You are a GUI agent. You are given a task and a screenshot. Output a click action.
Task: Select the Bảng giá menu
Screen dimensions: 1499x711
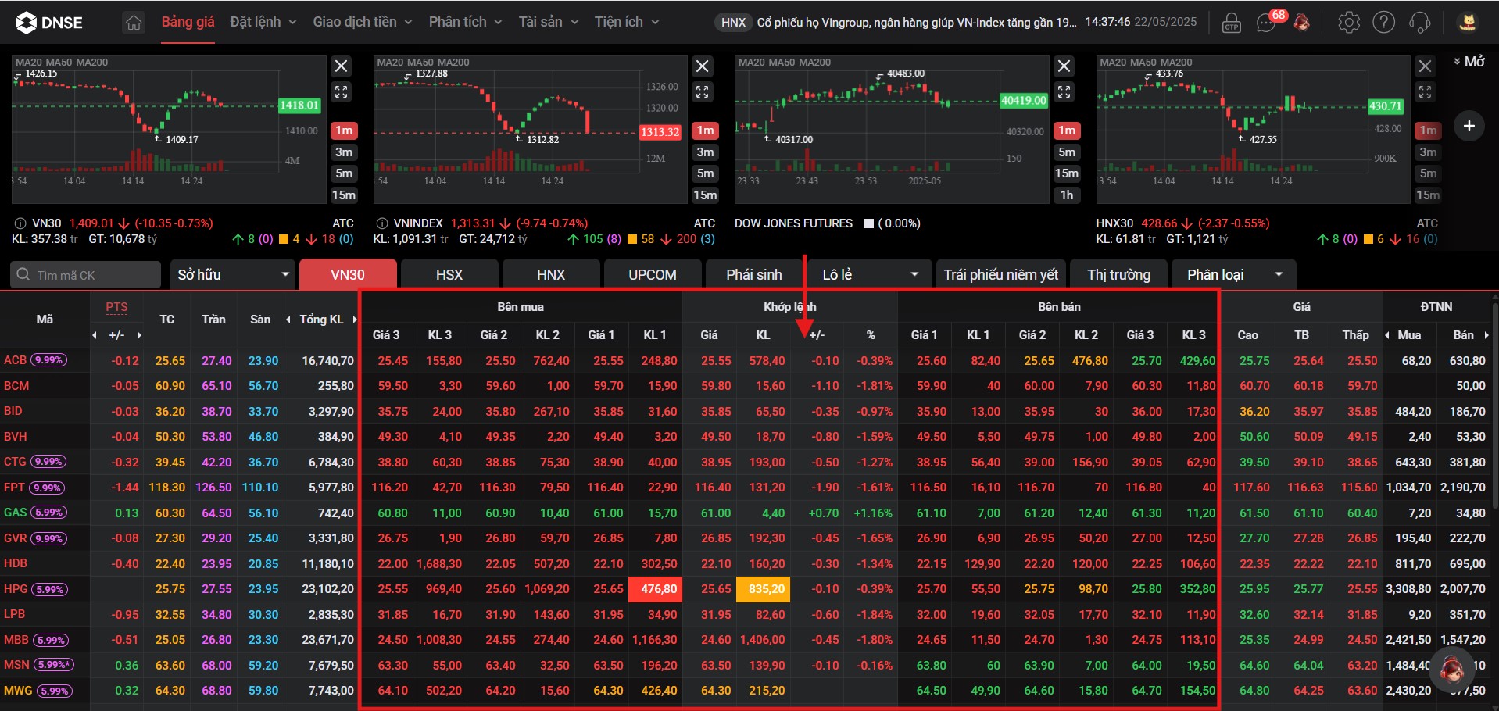(188, 22)
